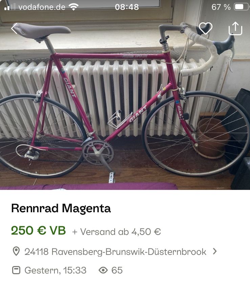Tap the 08:48 clock in status bar

[x=127, y=7]
